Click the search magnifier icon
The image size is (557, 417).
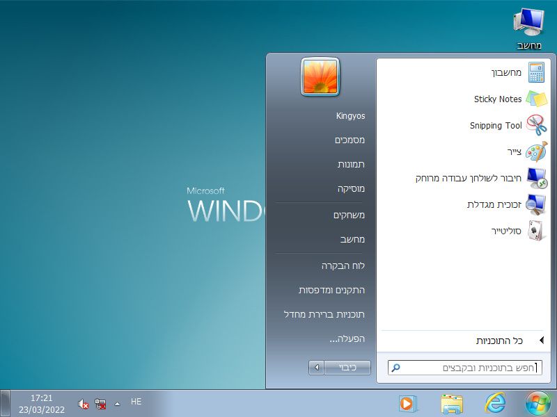tap(395, 368)
